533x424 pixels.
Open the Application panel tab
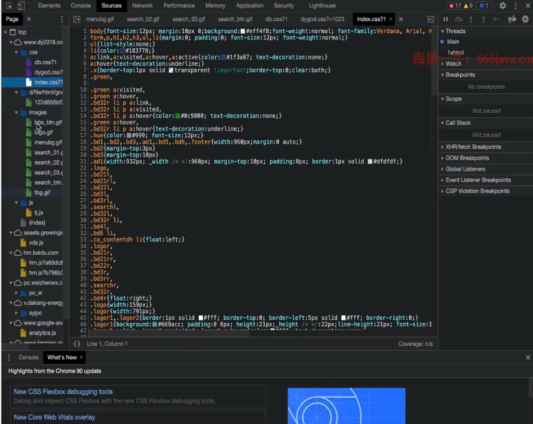250,6
